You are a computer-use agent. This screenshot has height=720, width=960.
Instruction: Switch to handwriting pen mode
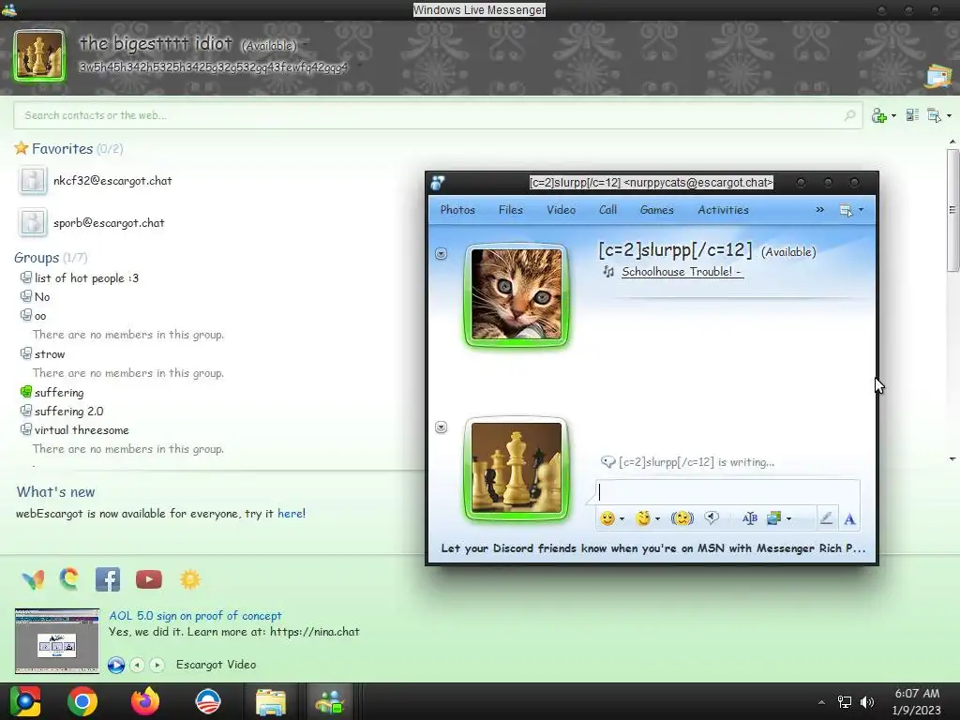click(826, 517)
